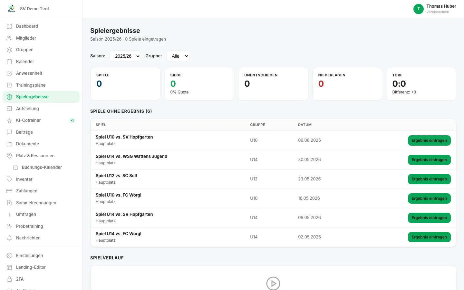
Task: Open the Saison 2025/26 dropdown
Action: click(x=125, y=56)
